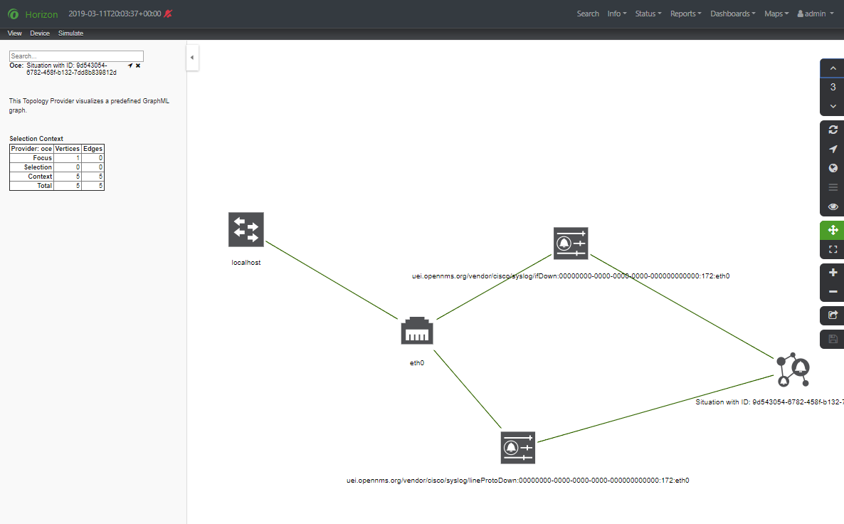This screenshot has width=844, height=524.
Task: Toggle the fullscreen mode icon
Action: (832, 249)
